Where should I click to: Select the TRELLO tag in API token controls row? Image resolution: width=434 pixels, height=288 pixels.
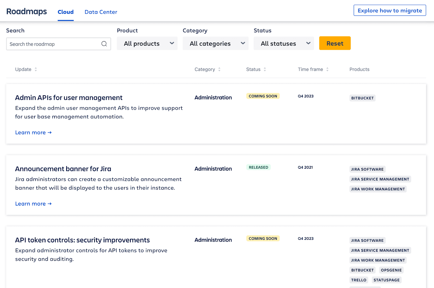[359, 280]
